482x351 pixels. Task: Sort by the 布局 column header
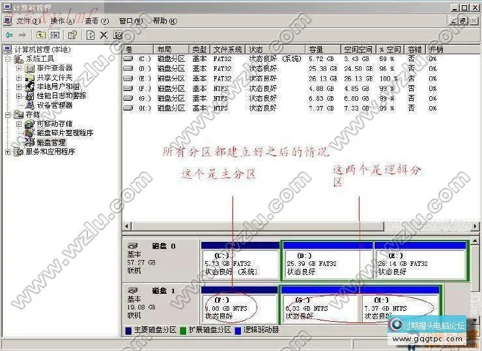pyautogui.click(x=171, y=49)
